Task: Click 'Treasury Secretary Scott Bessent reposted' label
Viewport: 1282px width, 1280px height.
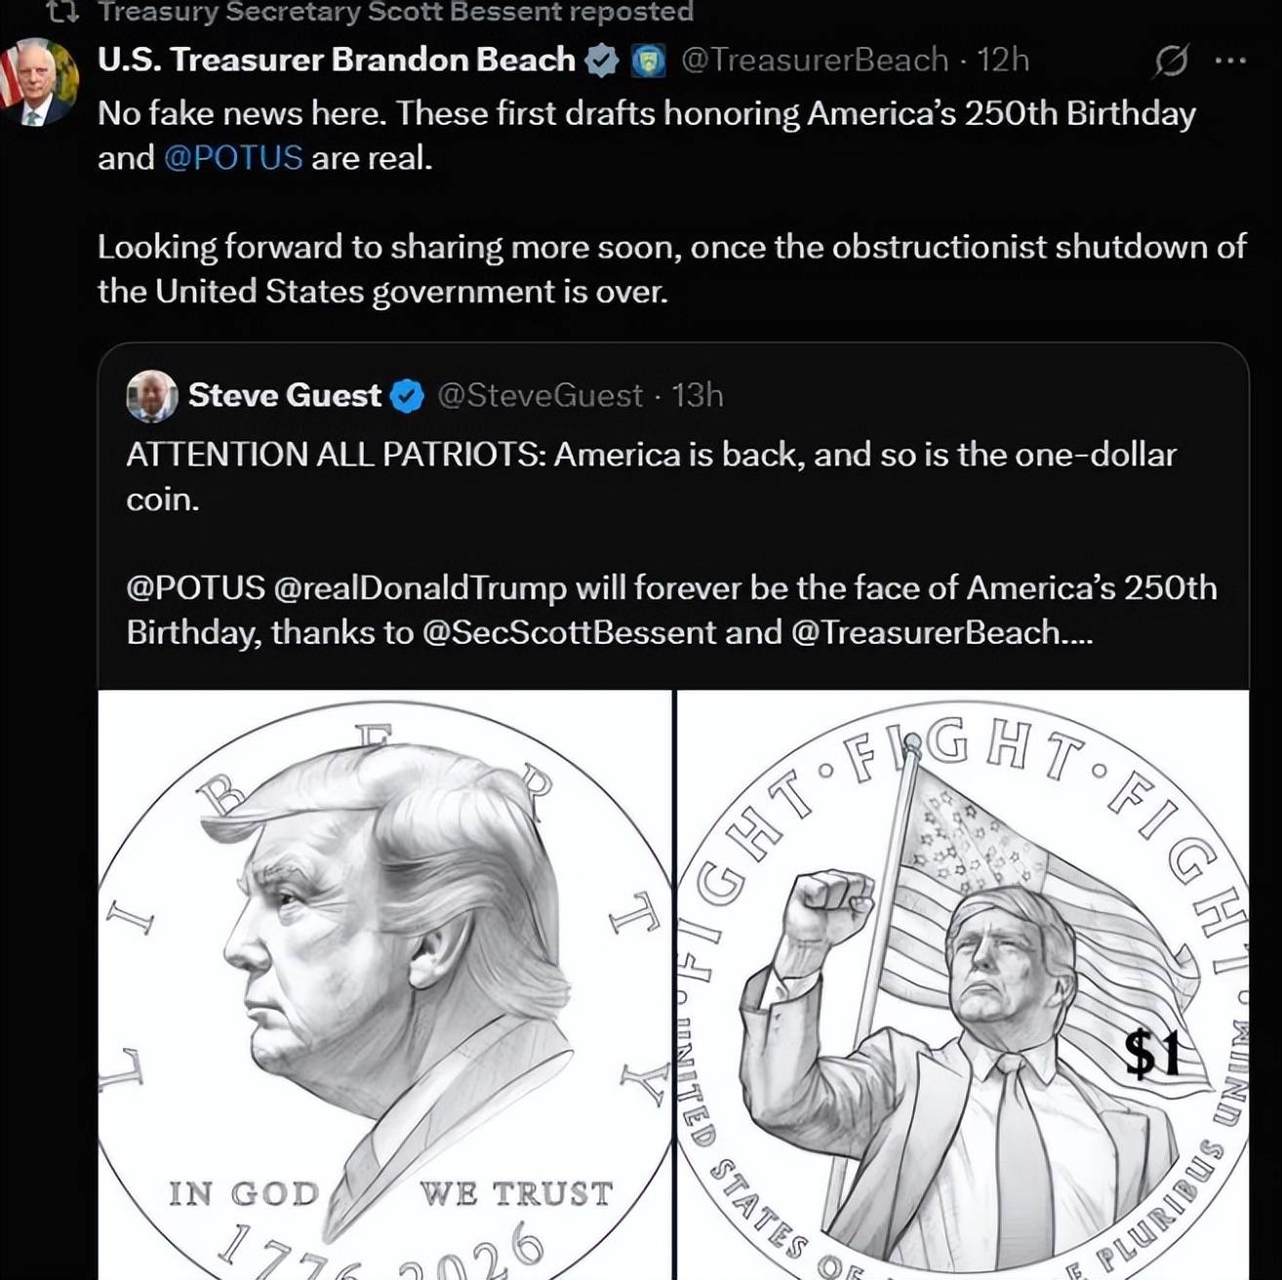Action: [396, 12]
